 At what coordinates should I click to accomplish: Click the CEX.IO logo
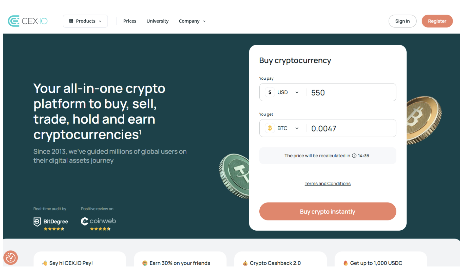(x=28, y=21)
